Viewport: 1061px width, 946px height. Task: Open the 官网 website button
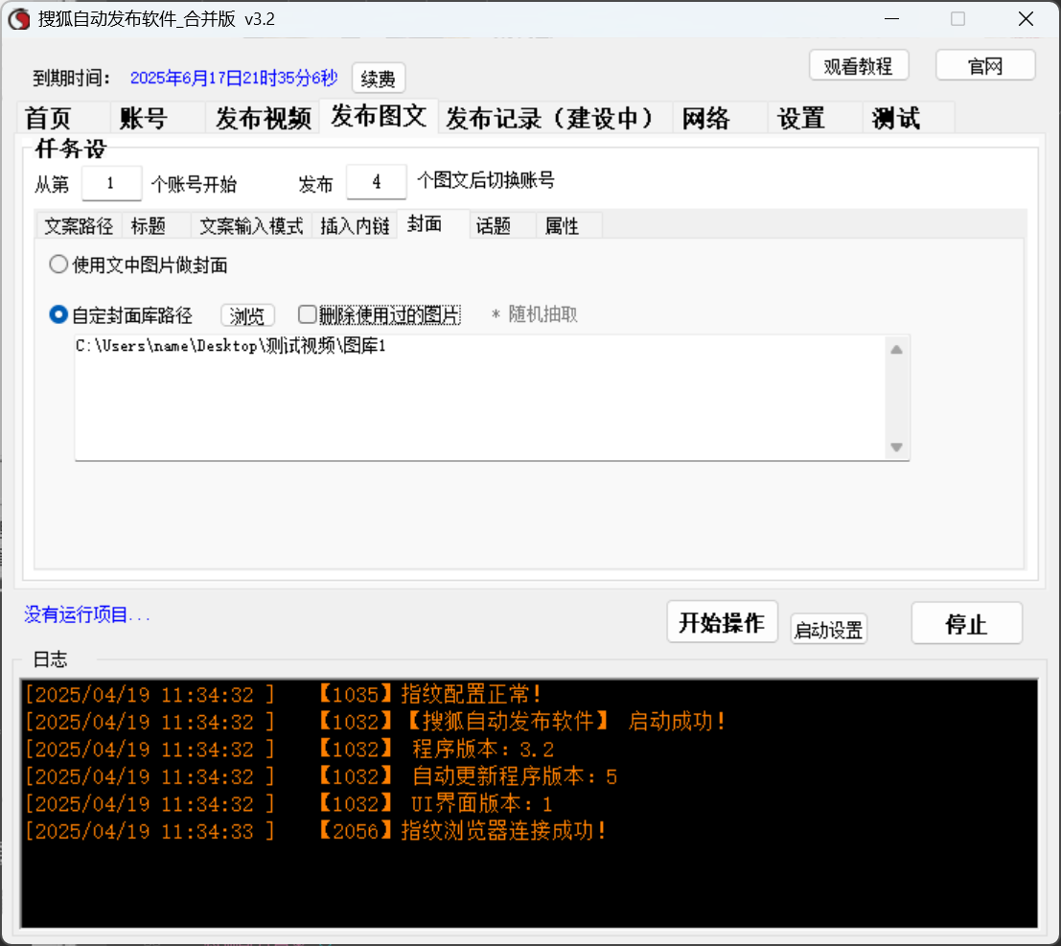tap(985, 66)
